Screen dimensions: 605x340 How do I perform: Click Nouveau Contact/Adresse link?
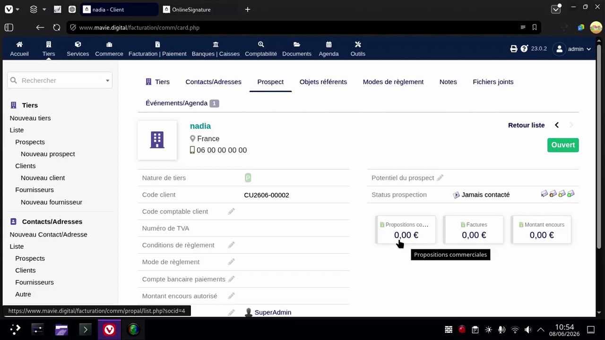(49, 235)
